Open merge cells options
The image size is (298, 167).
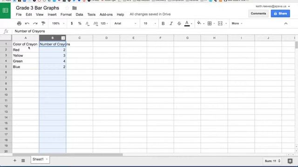pos(222,24)
